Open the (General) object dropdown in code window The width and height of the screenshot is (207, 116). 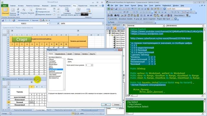pos(164,26)
